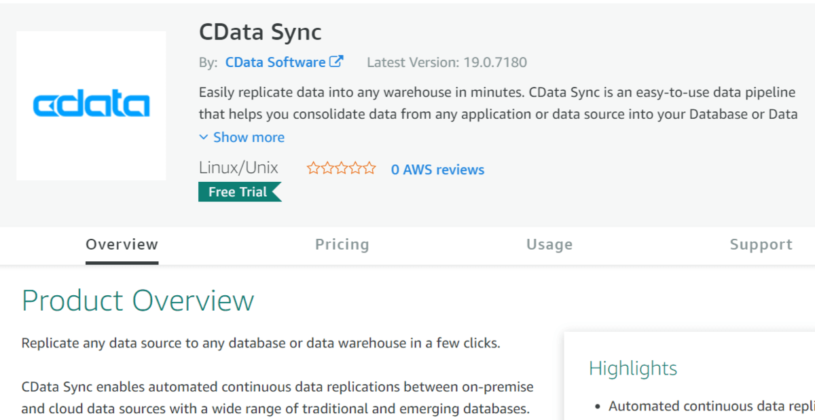Open the 0 AWS reviews link
815x420 pixels.
click(x=437, y=170)
